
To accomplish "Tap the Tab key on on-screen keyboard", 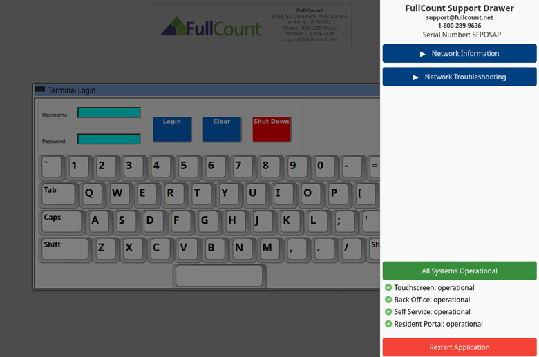I will (x=59, y=195).
